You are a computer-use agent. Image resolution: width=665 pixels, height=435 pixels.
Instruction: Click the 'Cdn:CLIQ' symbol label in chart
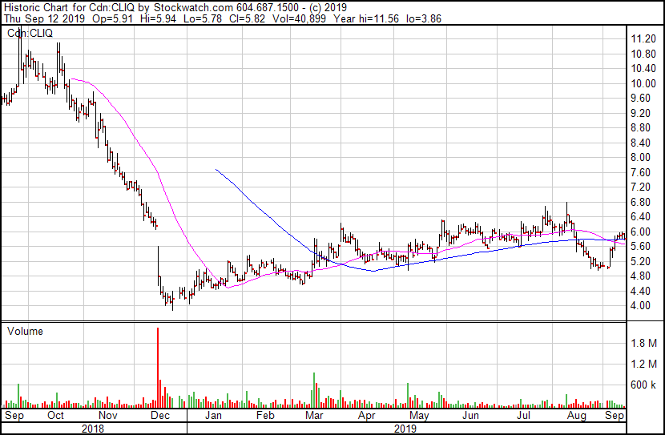[30, 33]
